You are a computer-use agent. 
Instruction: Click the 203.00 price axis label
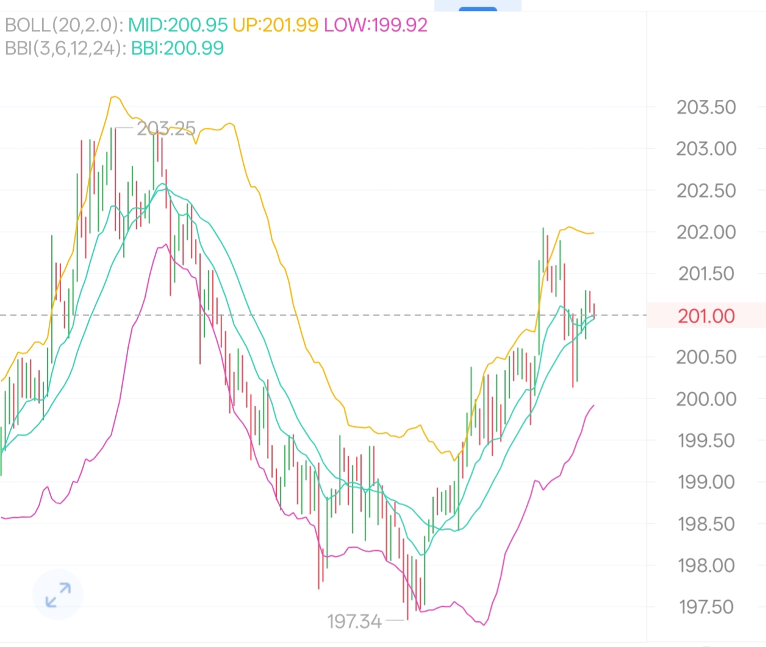706,149
